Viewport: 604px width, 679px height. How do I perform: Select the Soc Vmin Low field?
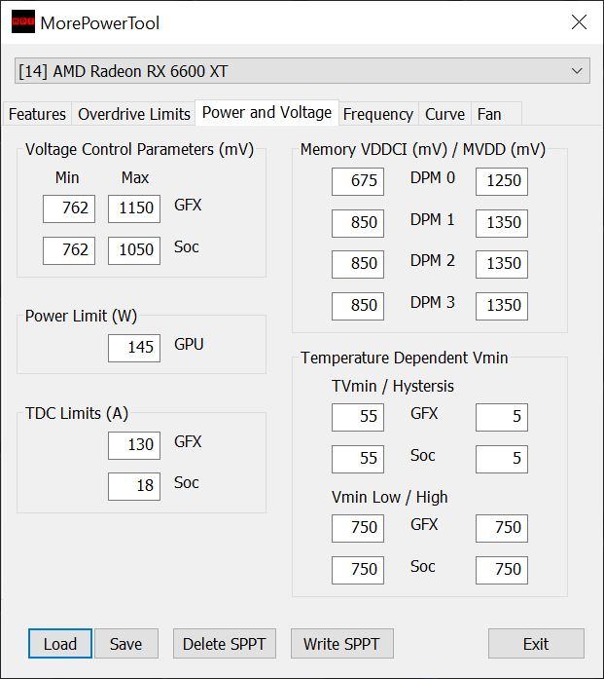click(x=358, y=570)
